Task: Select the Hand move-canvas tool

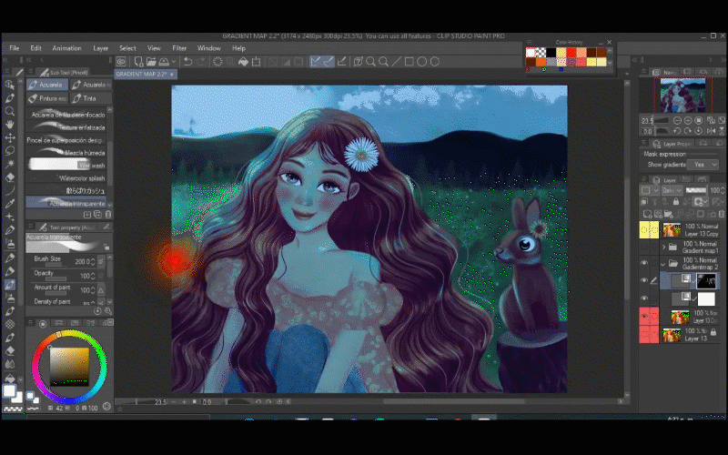Action: tap(10, 124)
